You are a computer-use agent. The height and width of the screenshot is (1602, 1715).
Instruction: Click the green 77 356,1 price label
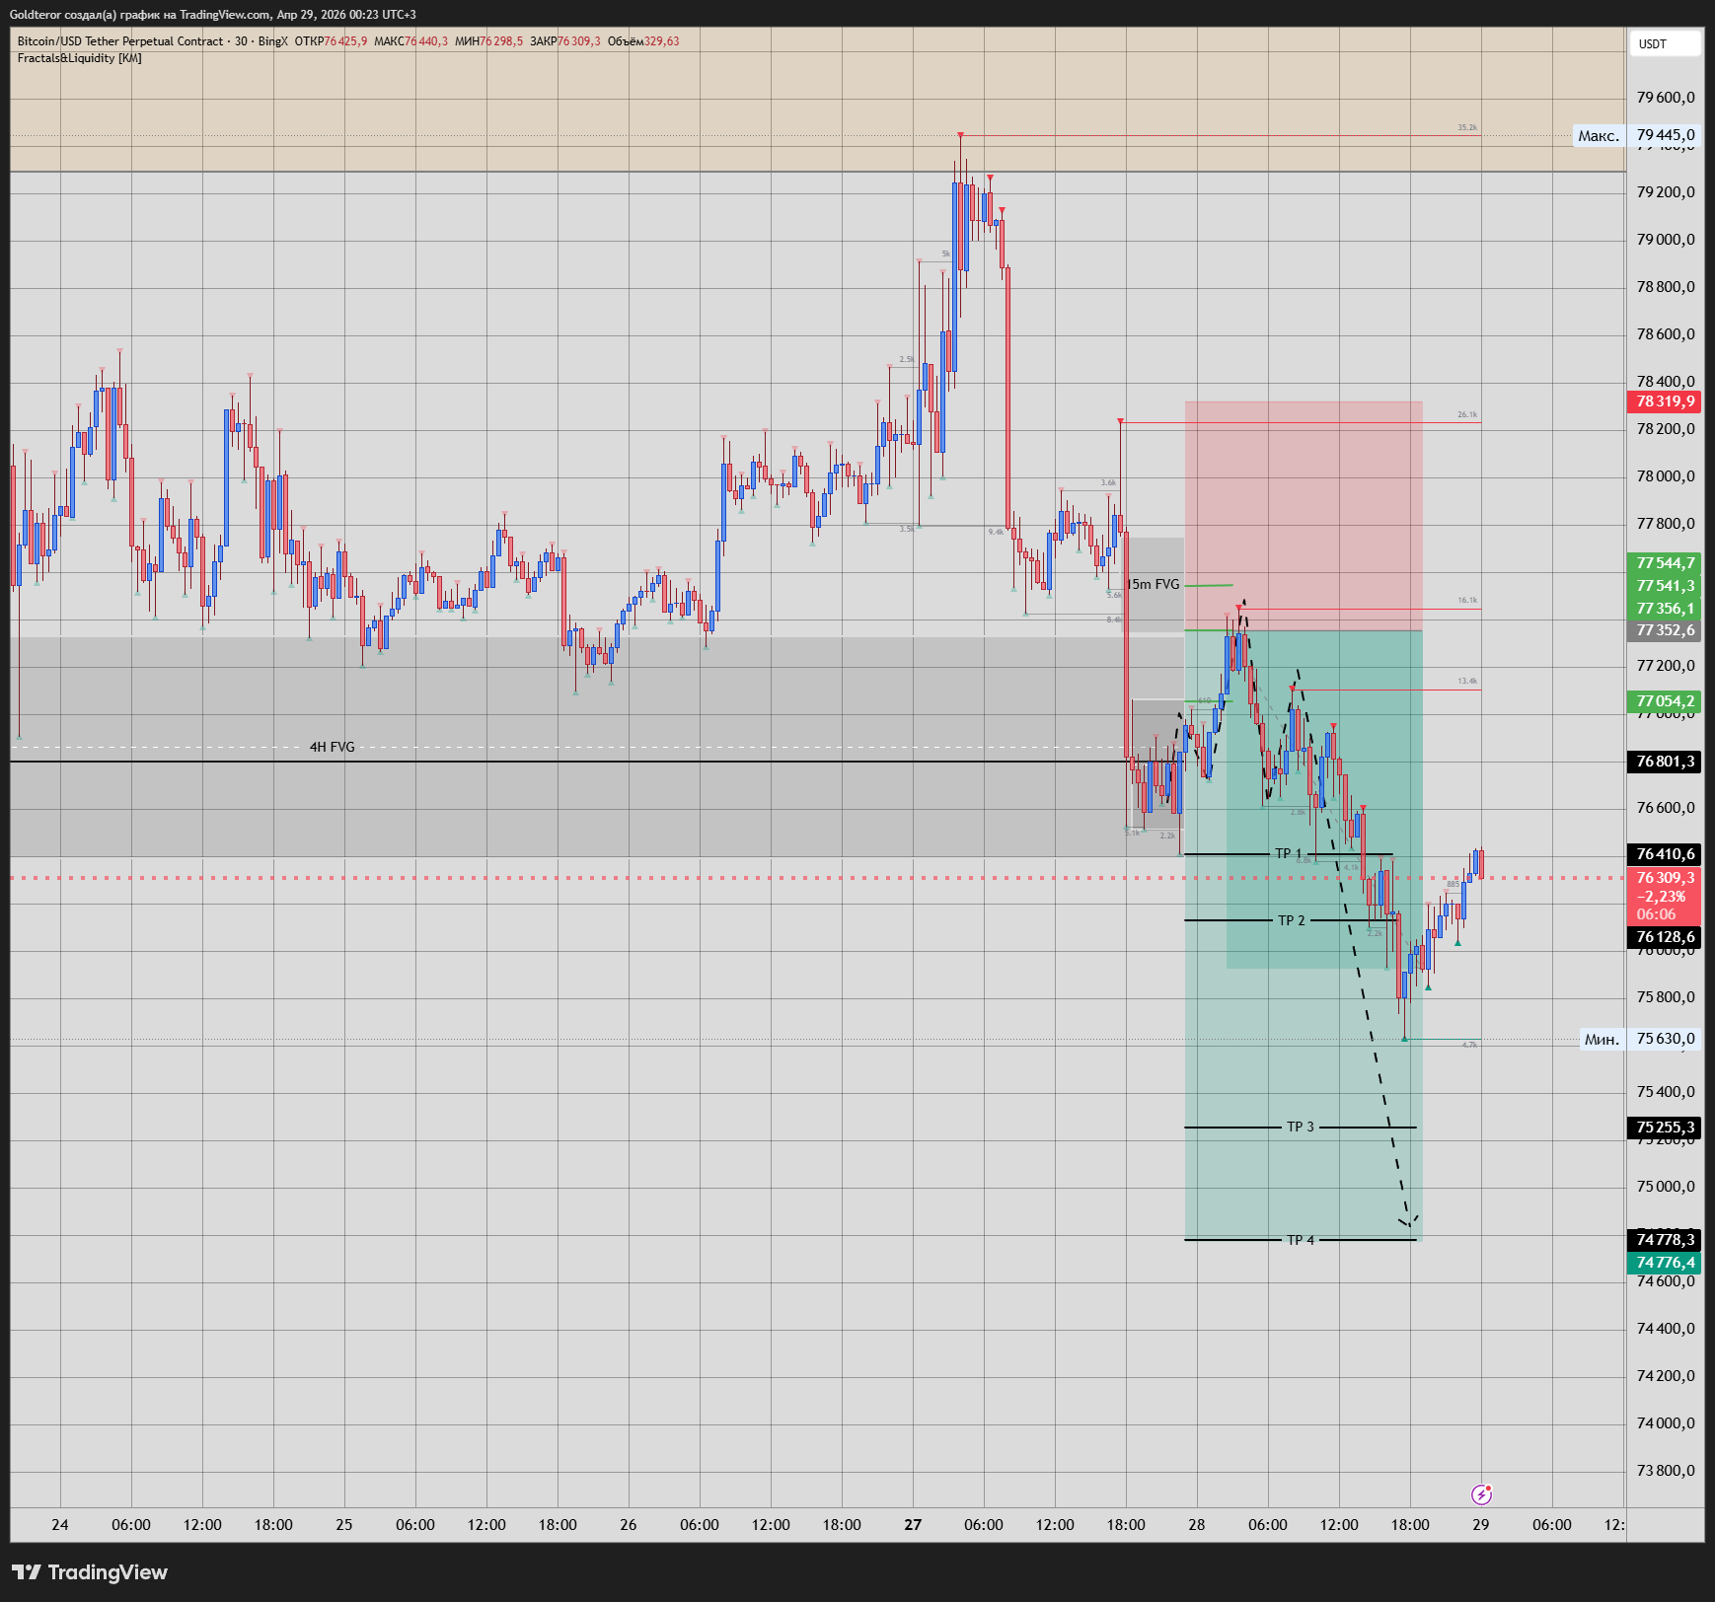tap(1664, 609)
